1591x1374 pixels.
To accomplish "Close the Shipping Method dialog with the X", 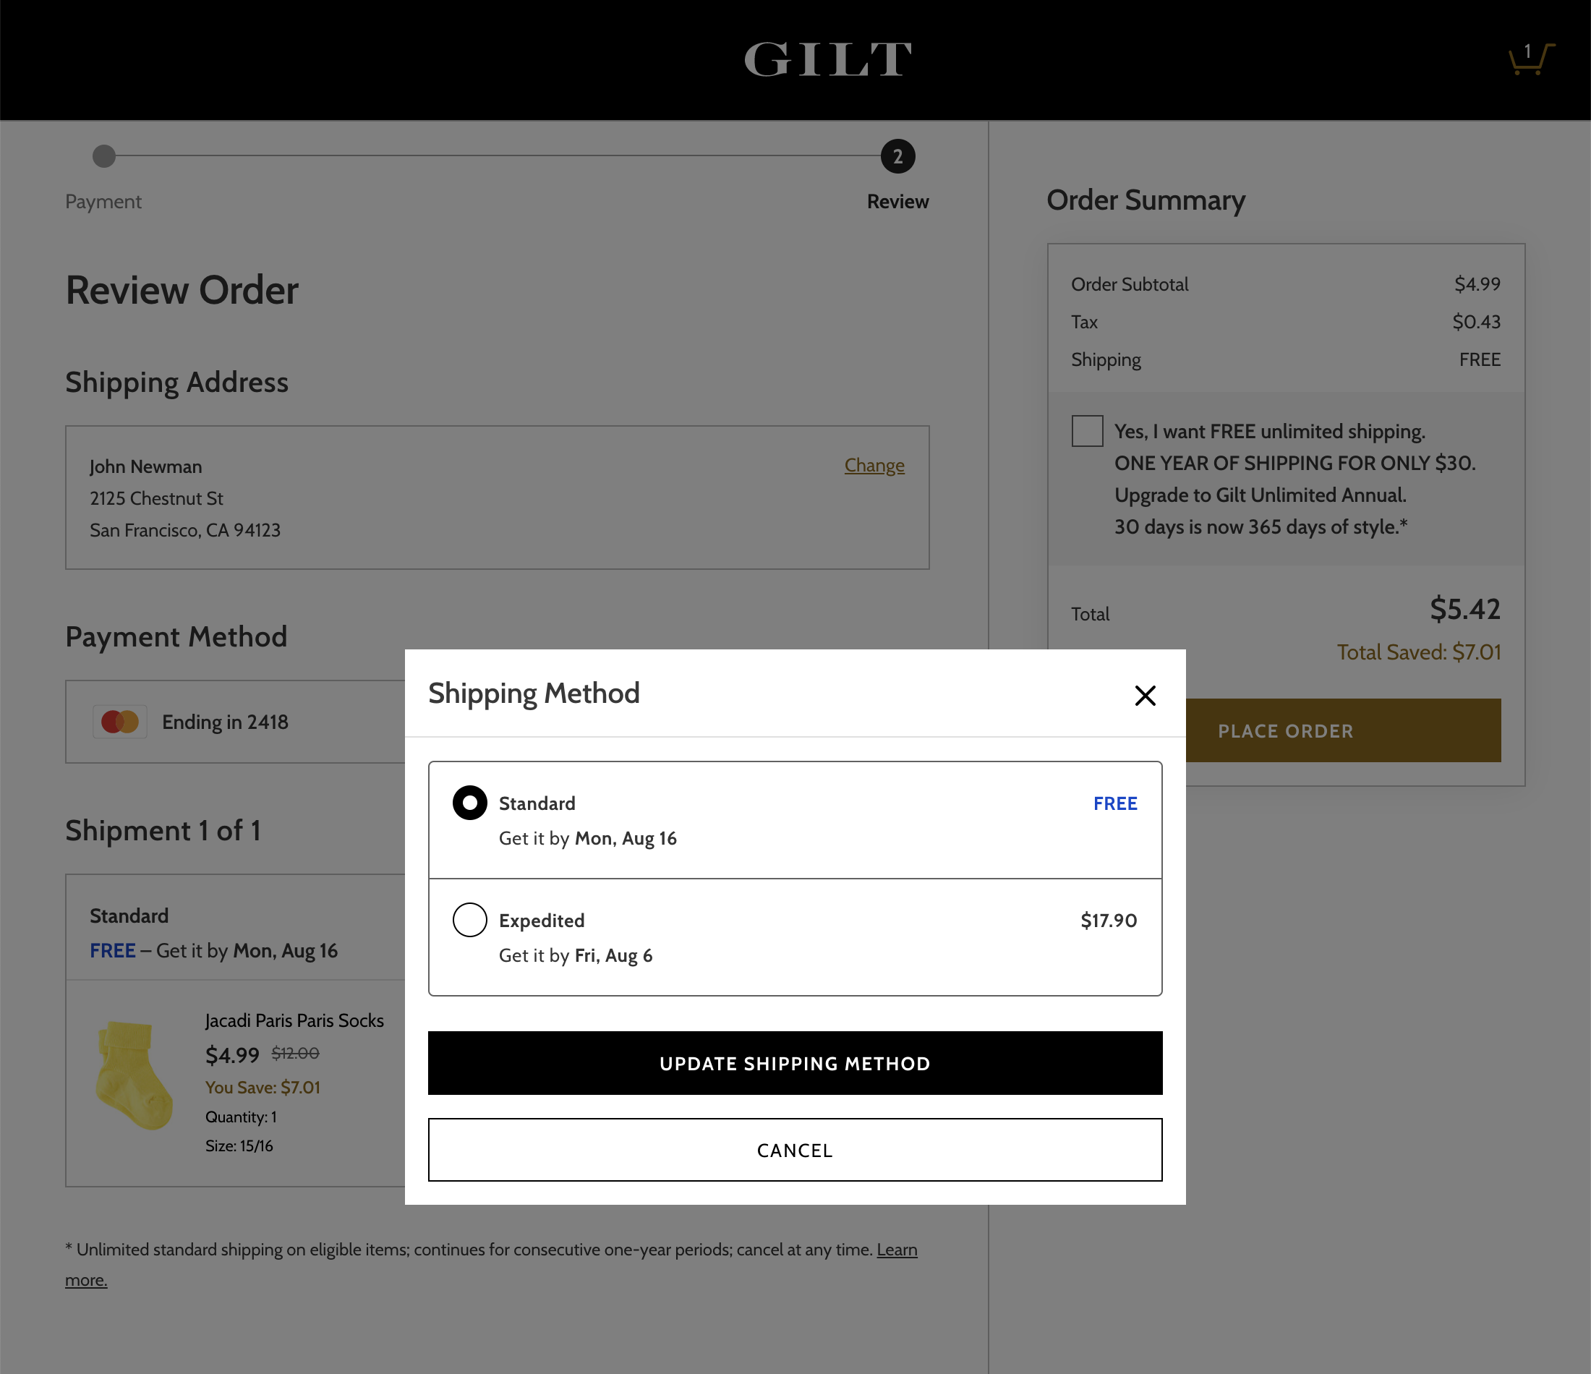I will tap(1145, 695).
